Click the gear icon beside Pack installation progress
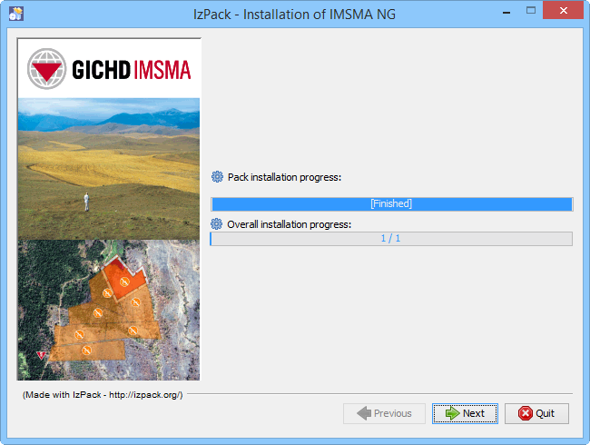Image resolution: width=590 pixels, height=445 pixels. coord(217,177)
